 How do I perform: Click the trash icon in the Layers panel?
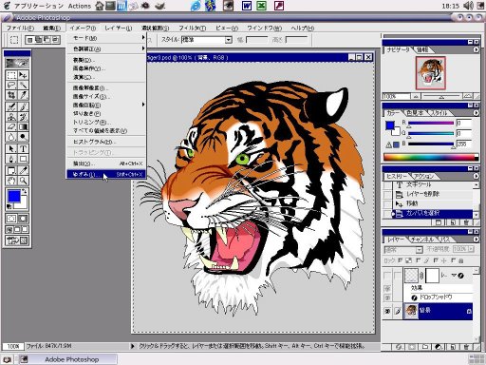[466, 347]
